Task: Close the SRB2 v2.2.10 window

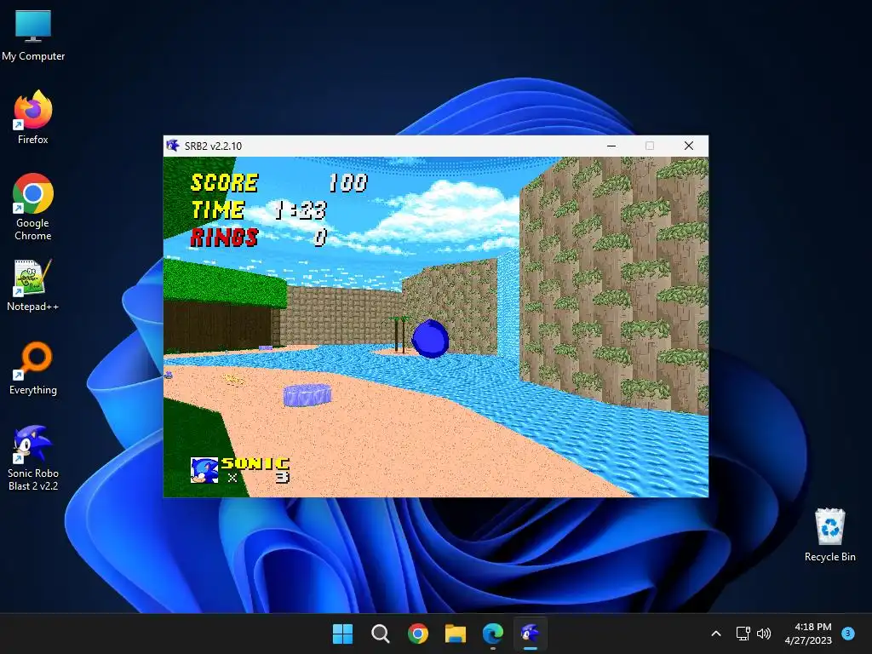Action: coord(688,146)
